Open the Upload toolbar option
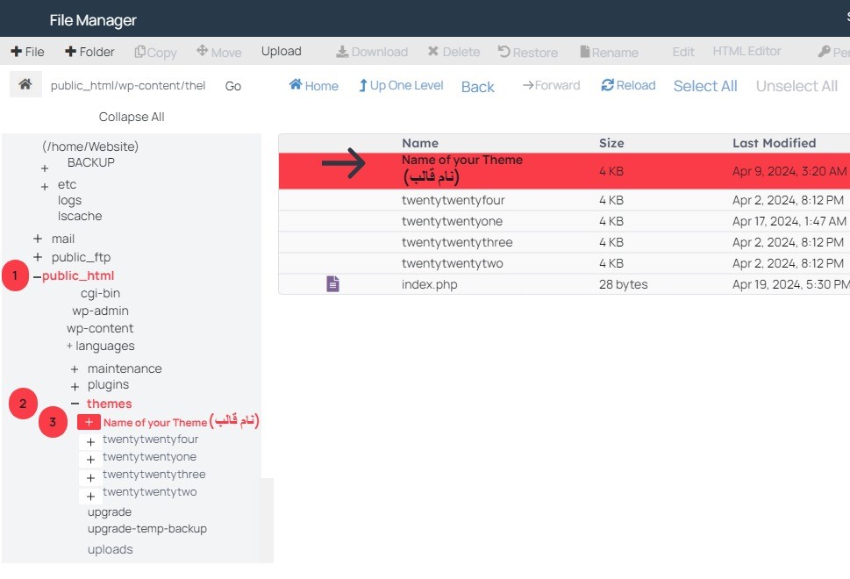This screenshot has width=850, height=579. click(x=281, y=52)
